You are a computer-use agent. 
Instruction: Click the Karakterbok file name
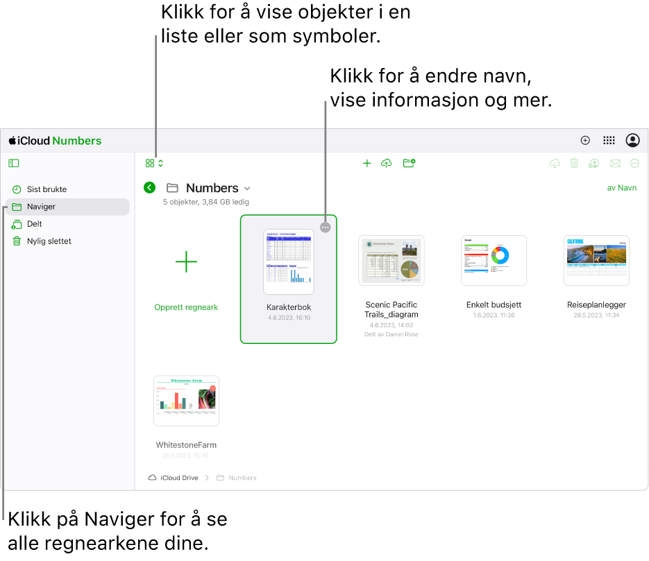(289, 307)
